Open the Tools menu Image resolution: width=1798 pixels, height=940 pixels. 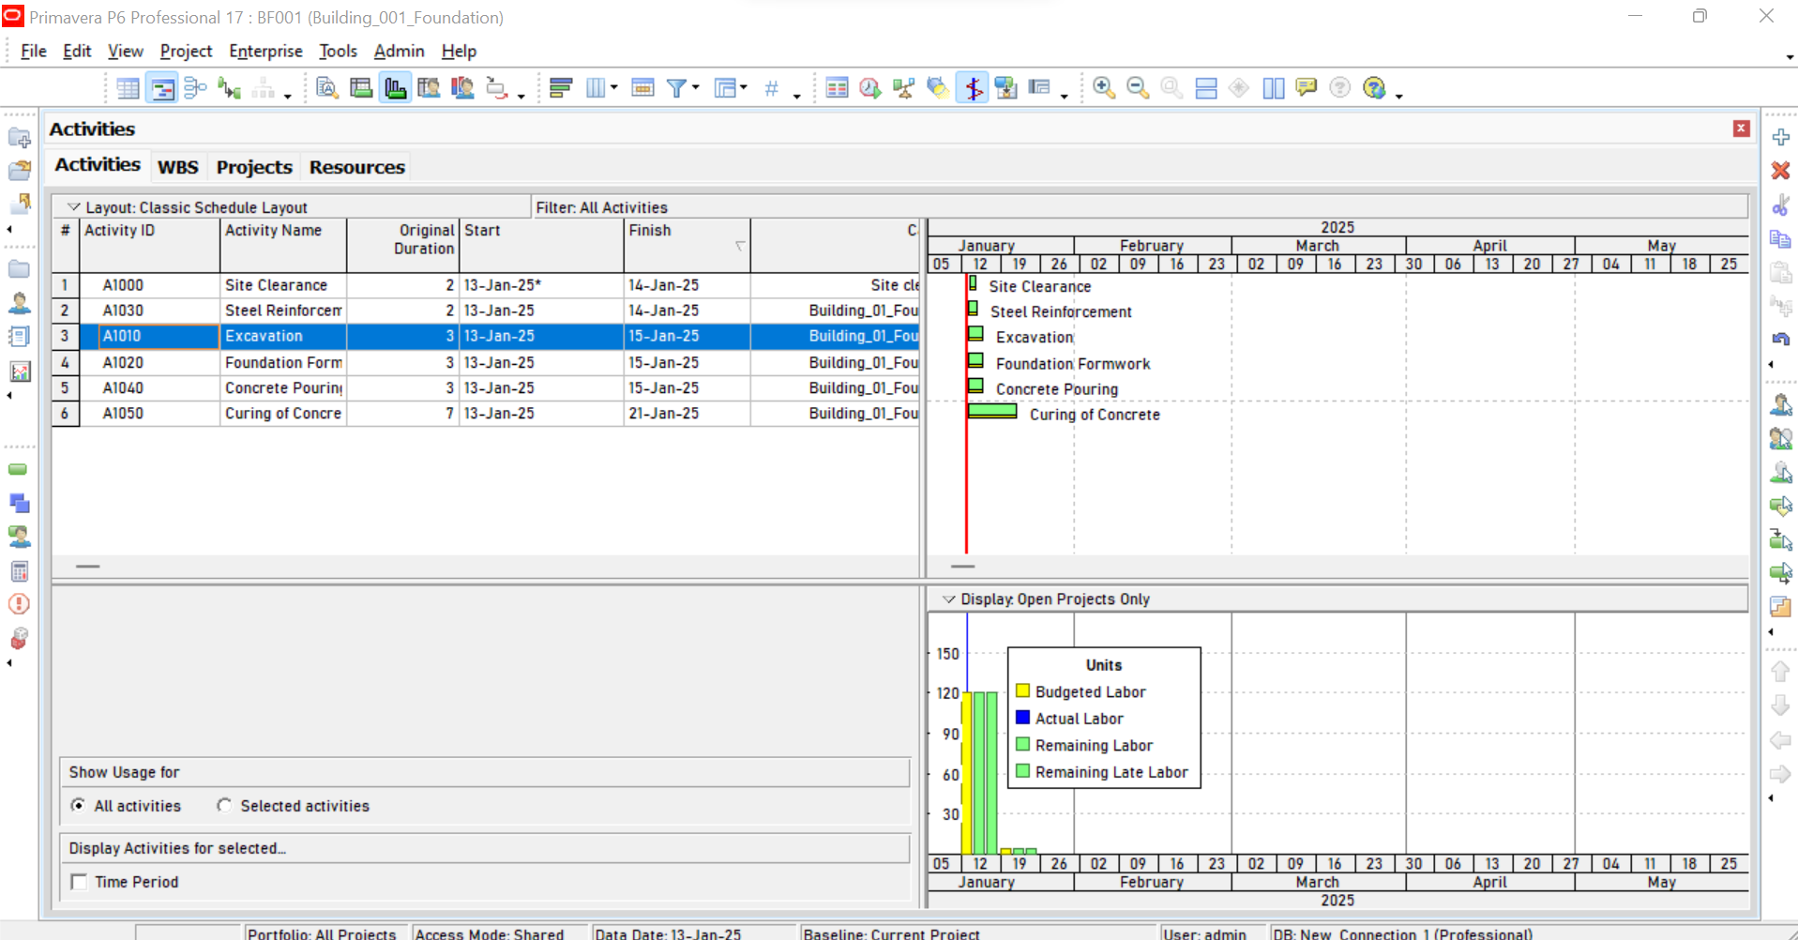(338, 51)
